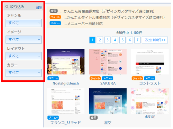
Task: Click the レイアウト filter label
Action: (16, 49)
